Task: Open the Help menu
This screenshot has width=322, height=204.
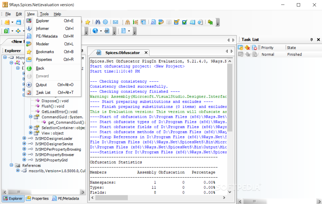Action: (x=57, y=14)
